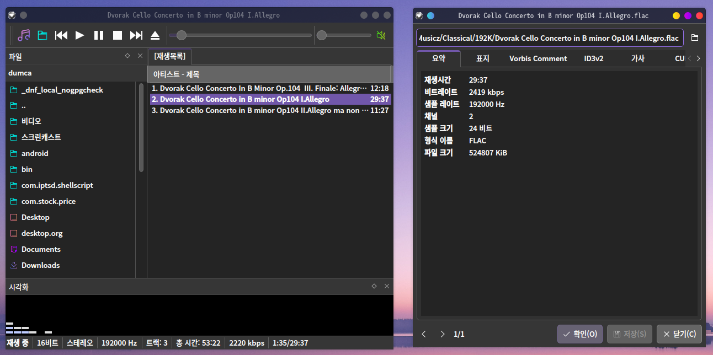Start playback with the Play button

pyautogui.click(x=80, y=36)
